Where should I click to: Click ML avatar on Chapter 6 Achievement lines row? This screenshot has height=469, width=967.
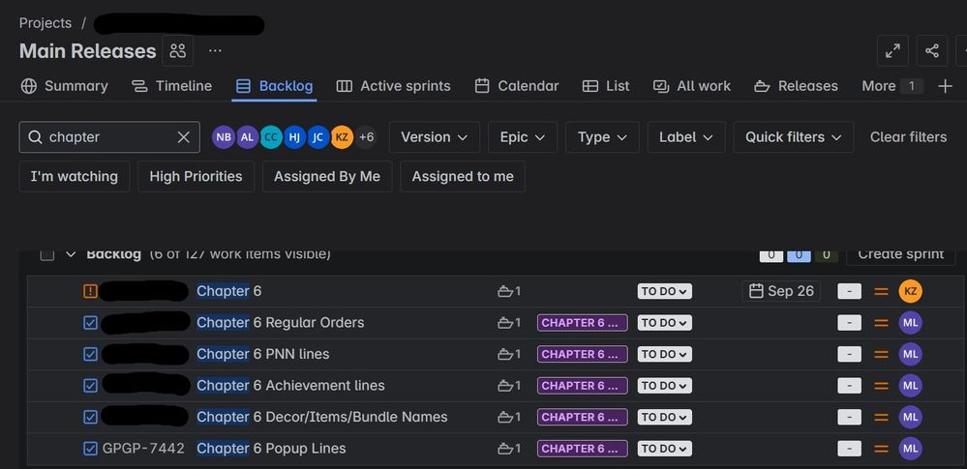coord(910,385)
